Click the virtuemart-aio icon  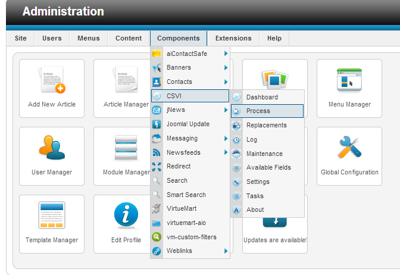[157, 223]
